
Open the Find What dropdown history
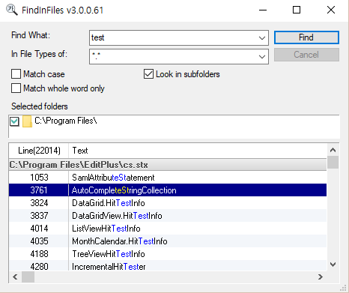(x=262, y=38)
